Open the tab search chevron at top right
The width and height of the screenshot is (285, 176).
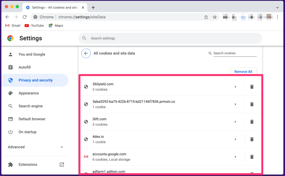point(277,8)
